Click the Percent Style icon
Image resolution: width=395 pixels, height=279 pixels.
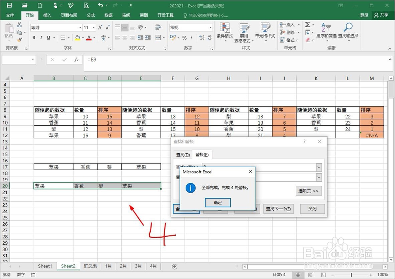tap(184, 38)
